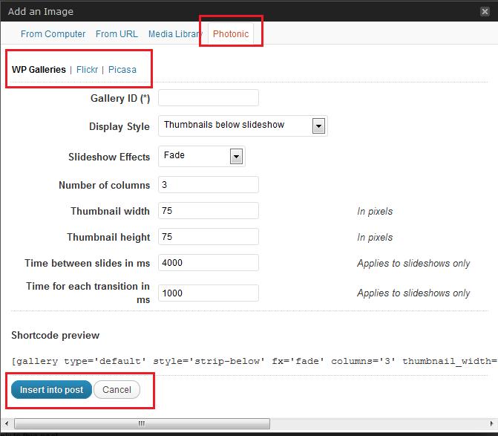The width and height of the screenshot is (498, 436).
Task: Click the 'In pixels' note beside Thumbnail height
Action: 375,238
